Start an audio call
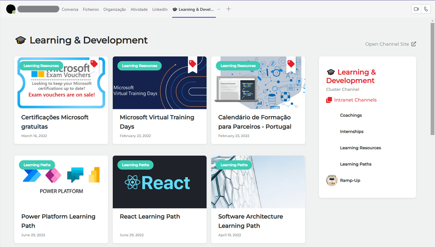The height and width of the screenshot is (247, 435). pyautogui.click(x=426, y=9)
